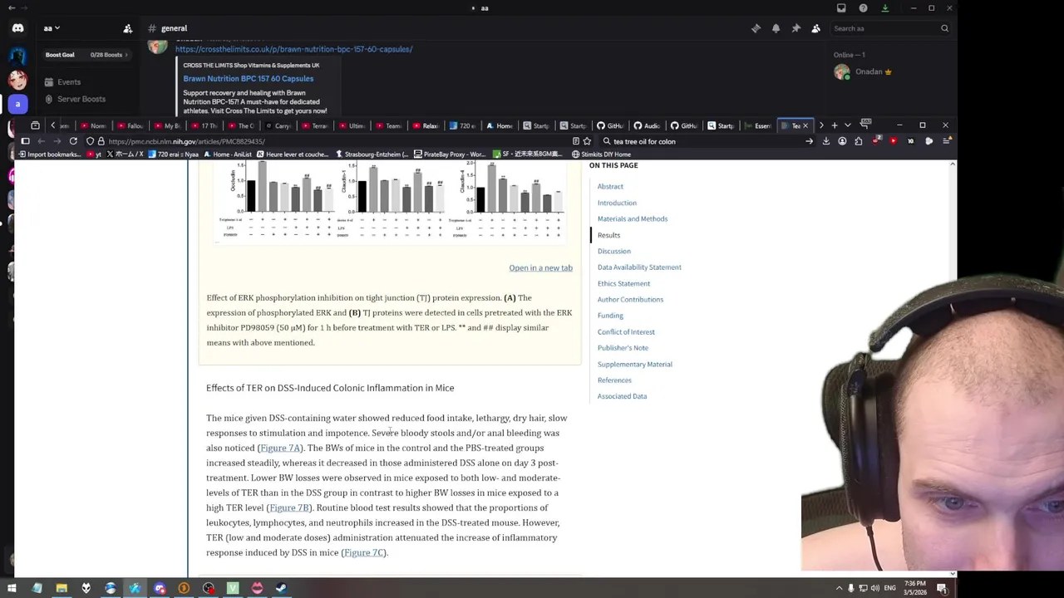Viewport: 1064px width, 598px height.
Task: Submit search with go arrow
Action: pyautogui.click(x=809, y=141)
